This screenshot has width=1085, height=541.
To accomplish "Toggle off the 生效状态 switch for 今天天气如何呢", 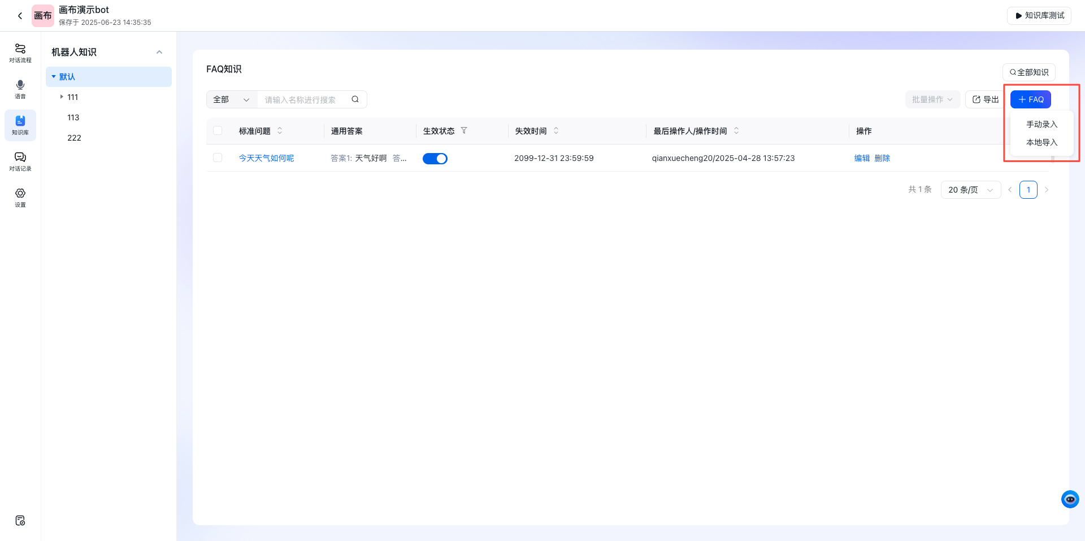I will click(x=435, y=159).
